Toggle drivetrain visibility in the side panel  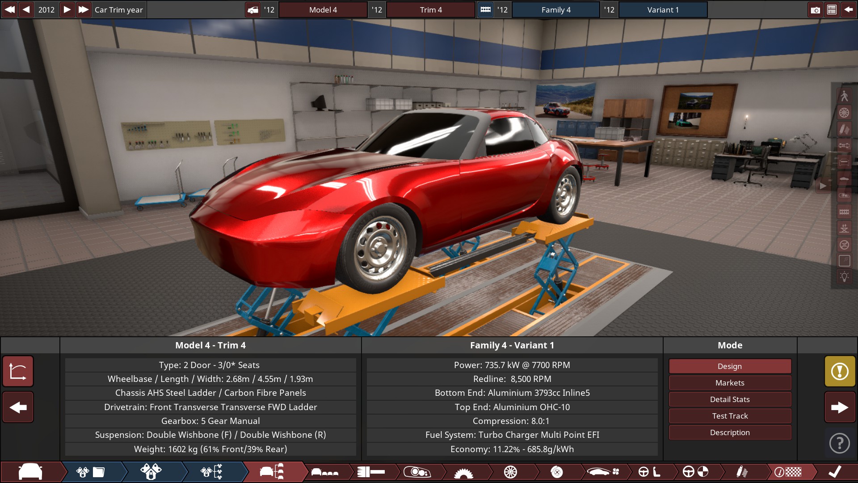click(844, 146)
